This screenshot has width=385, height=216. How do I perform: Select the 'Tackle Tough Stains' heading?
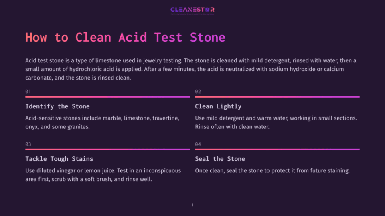59,159
